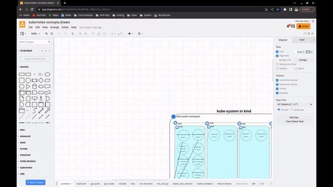333x187 pixels.
Task: Click the line color pencil icon
Action: [x=98, y=33]
